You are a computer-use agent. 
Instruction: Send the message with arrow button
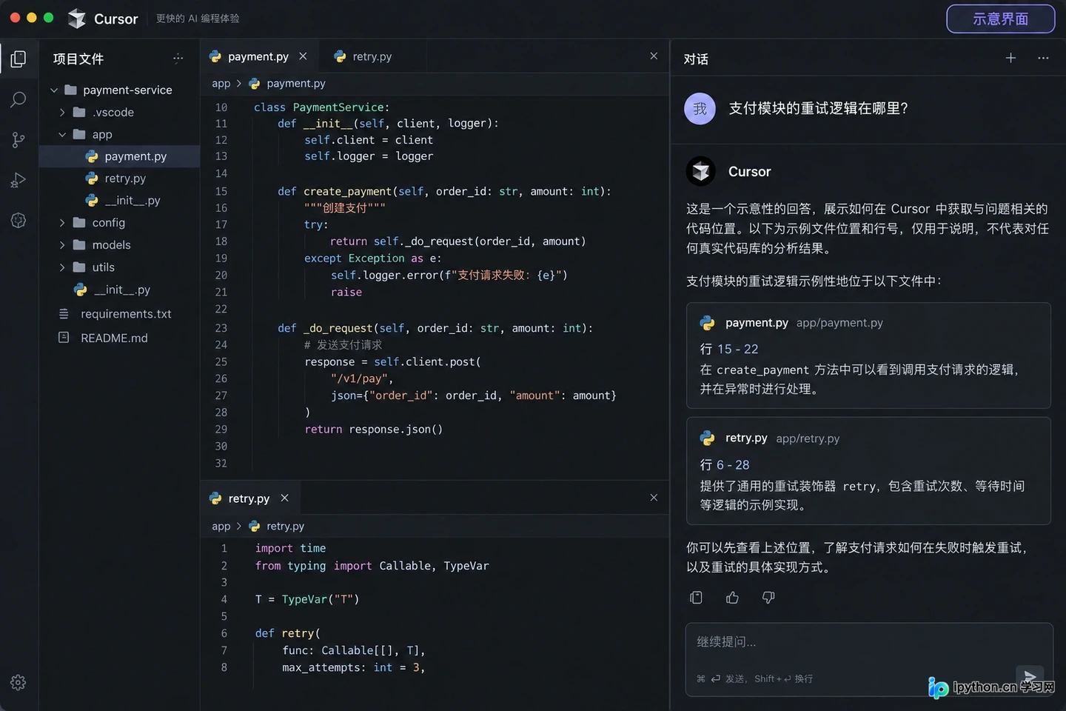[1030, 676]
